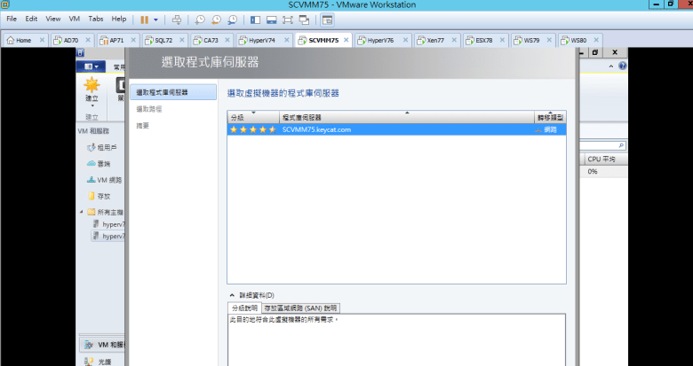The image size is (693, 366).
Task: Take a snapshot using the first clock icon
Action: click(x=201, y=19)
